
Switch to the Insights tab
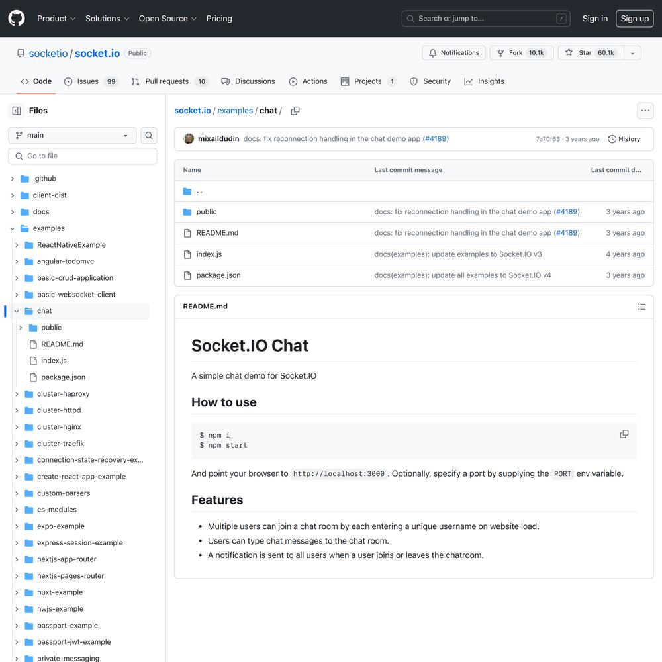[x=484, y=81]
